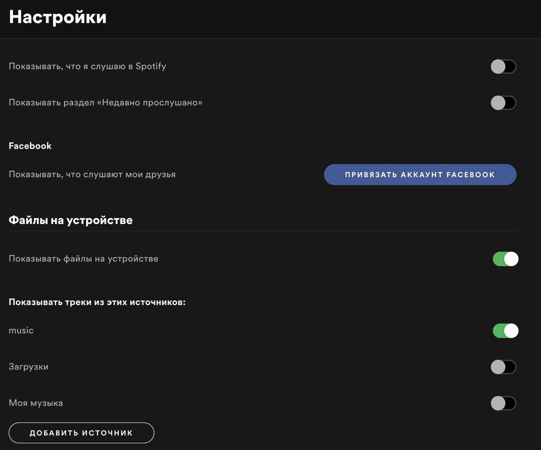541x450 pixels.
Task: Enable the Загрузки source switch
Action: click(503, 367)
